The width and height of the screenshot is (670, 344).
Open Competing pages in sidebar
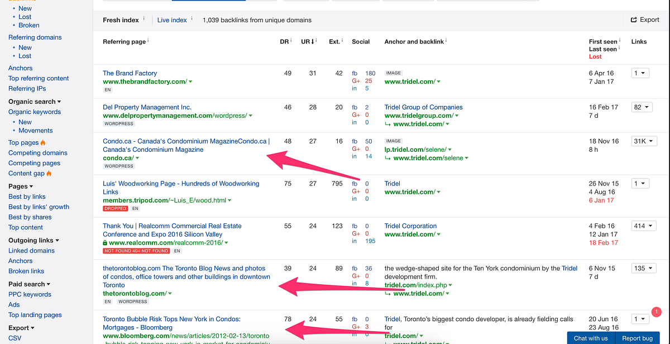(x=34, y=163)
